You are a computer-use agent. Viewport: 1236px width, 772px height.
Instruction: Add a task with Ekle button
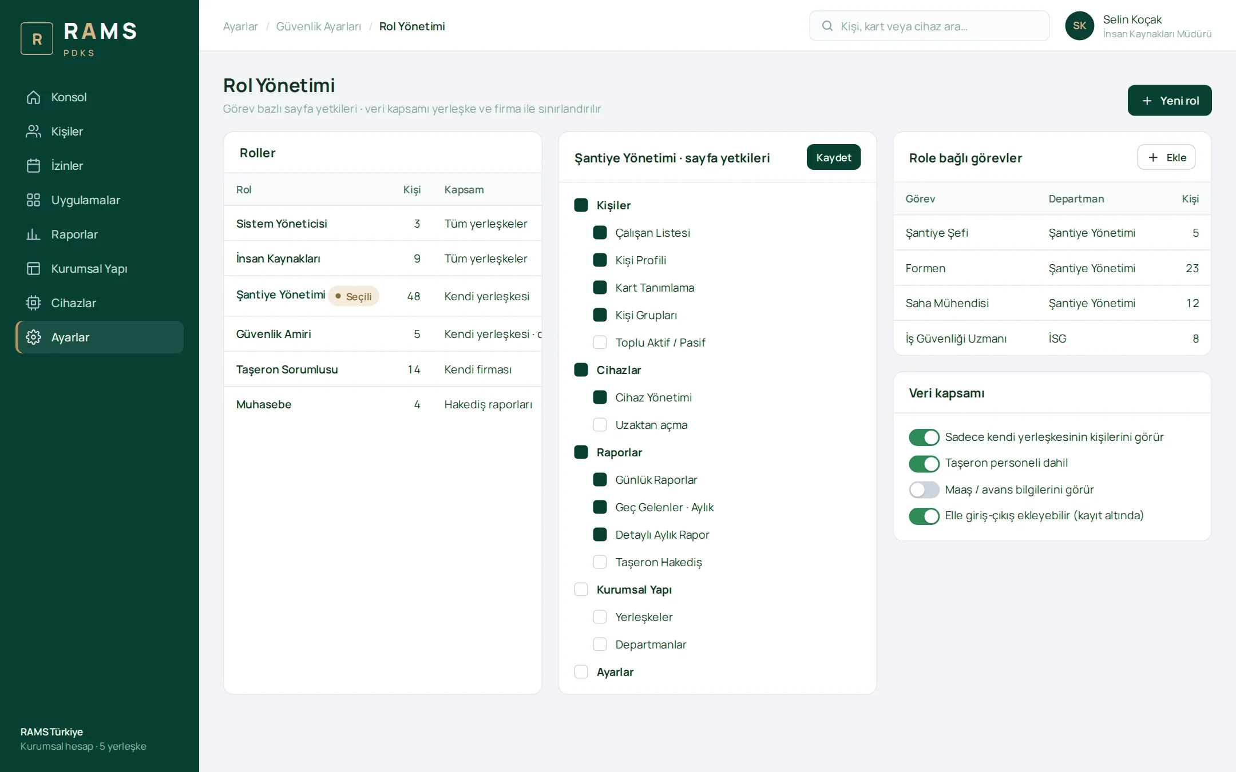(x=1166, y=157)
